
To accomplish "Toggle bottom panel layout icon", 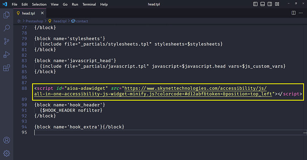I will pos(262,4).
